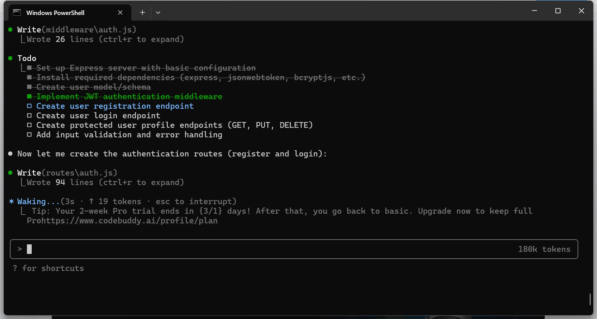Click 'Create user model/schema' todo text
Image resolution: width=597 pixels, height=319 pixels.
click(x=93, y=87)
